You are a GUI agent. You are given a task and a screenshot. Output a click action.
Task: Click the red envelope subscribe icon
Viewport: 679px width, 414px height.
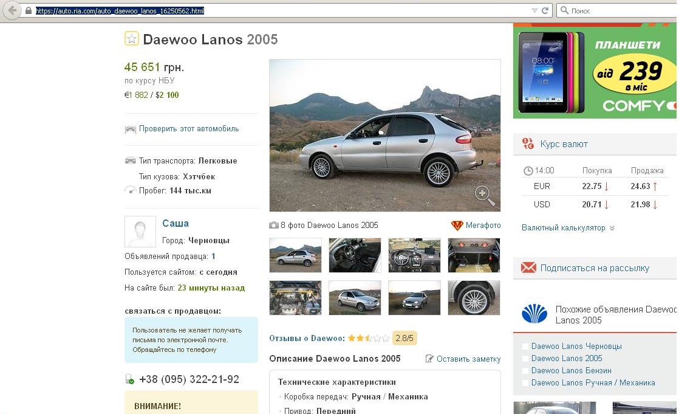[528, 267]
